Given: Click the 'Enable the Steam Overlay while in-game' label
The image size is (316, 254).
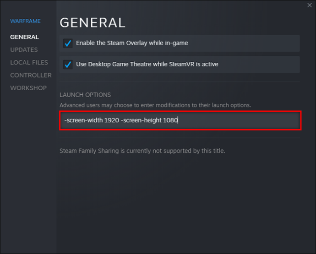Looking at the screenshot, I should pyautogui.click(x=132, y=43).
